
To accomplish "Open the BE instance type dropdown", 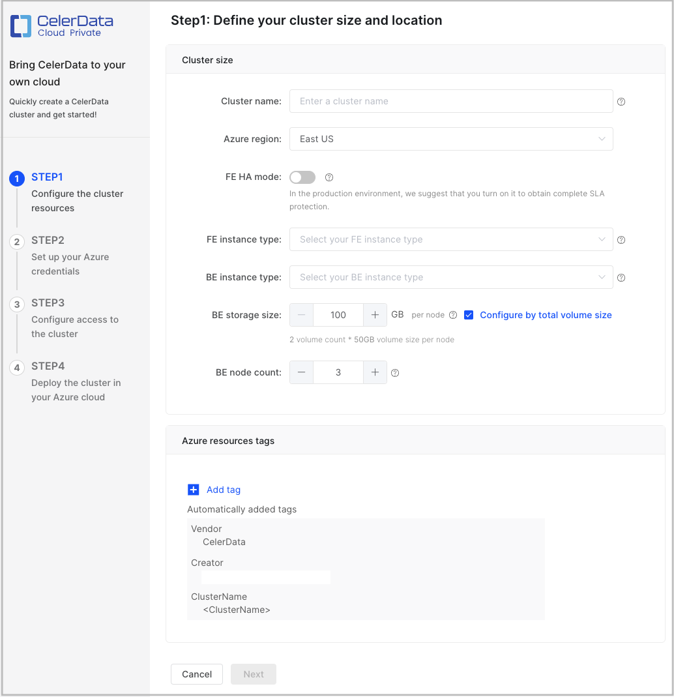I will (451, 277).
